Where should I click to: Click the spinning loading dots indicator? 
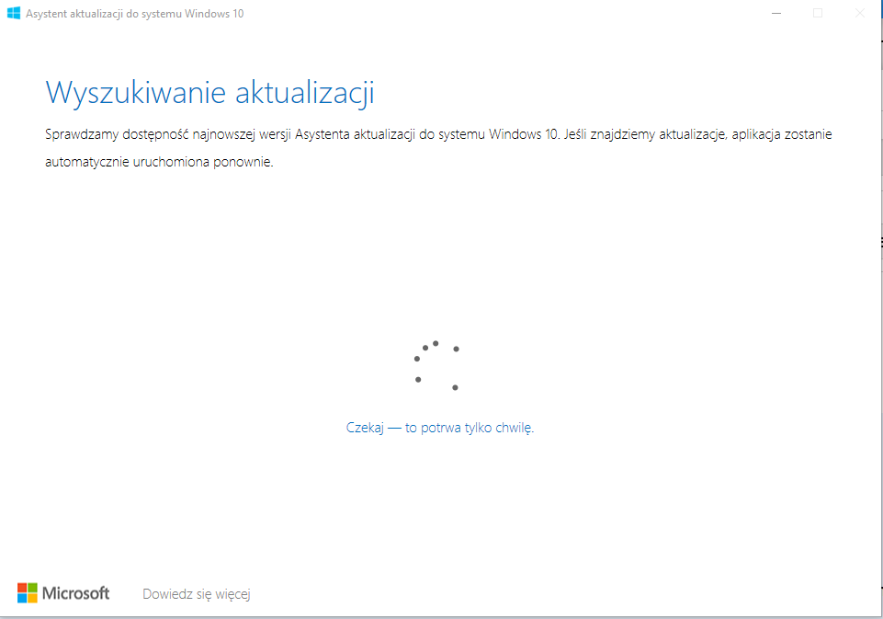coord(437,365)
